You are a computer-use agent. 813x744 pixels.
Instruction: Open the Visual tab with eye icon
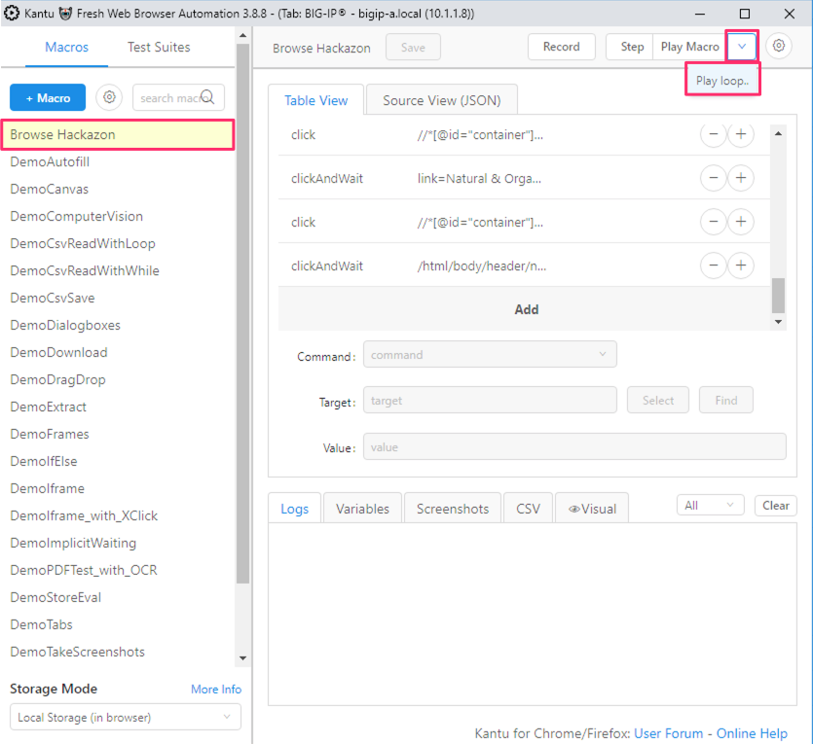click(x=592, y=509)
